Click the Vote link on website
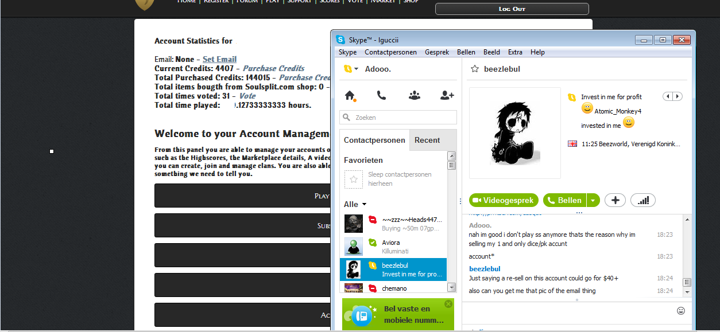 [247, 96]
